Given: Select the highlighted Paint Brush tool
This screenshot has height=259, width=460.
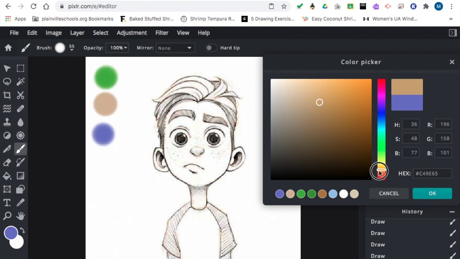Looking at the screenshot, I should (20, 149).
